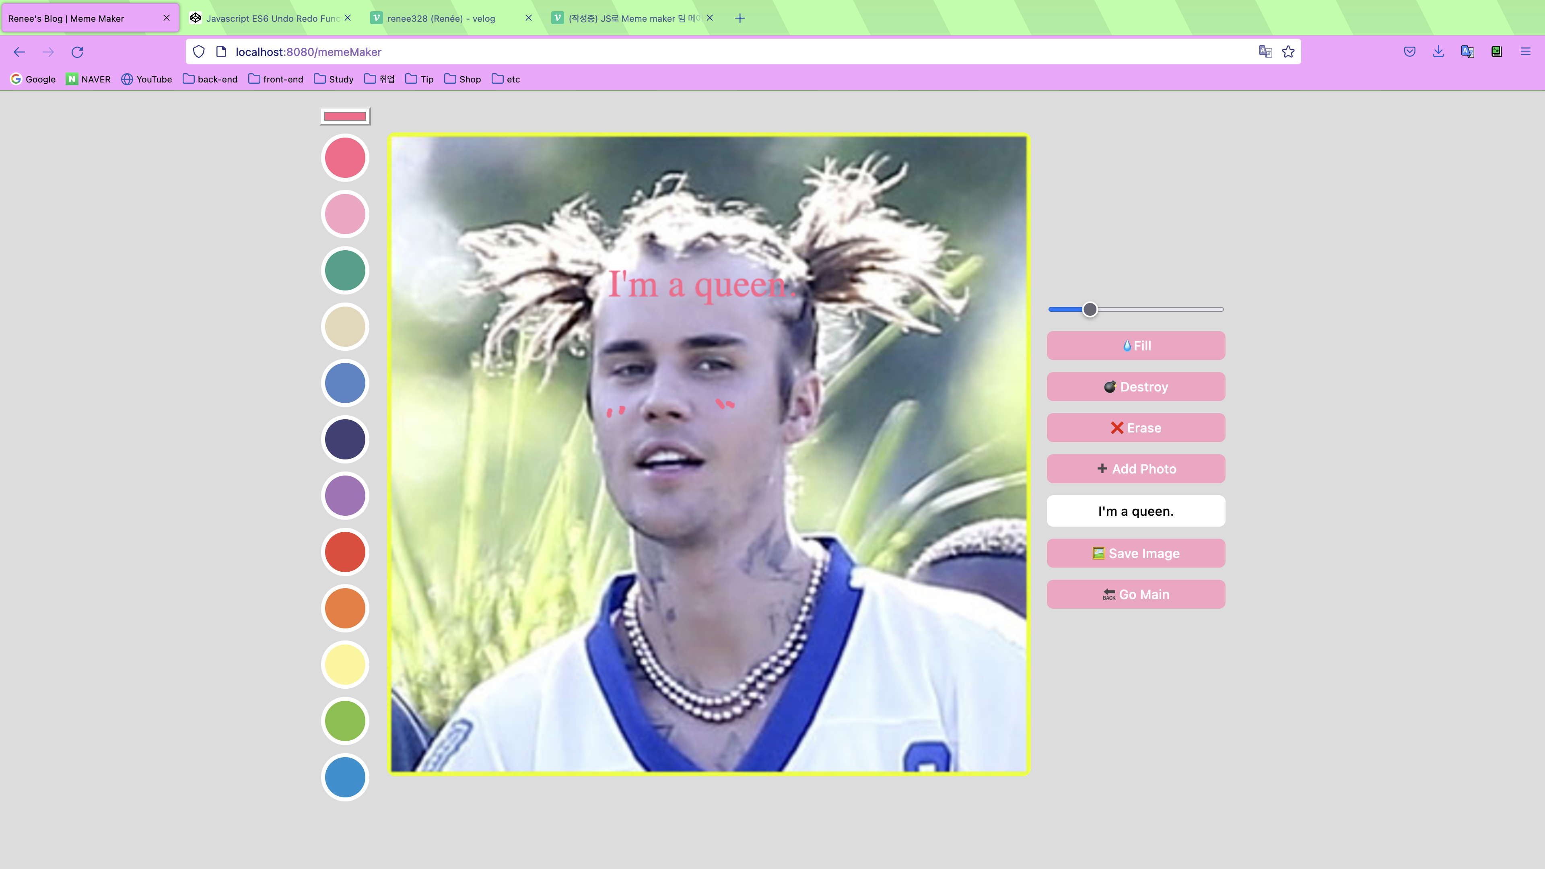
Task: Pick the dark navy color circle
Action: coord(345,440)
